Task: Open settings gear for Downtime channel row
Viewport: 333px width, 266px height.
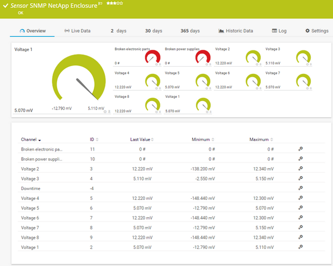Action: click(x=300, y=188)
